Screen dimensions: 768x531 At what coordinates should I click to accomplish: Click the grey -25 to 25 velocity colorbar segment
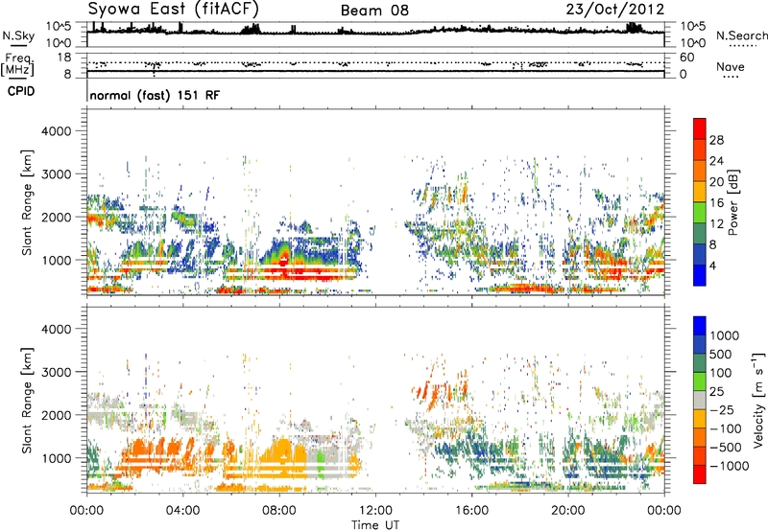click(700, 400)
